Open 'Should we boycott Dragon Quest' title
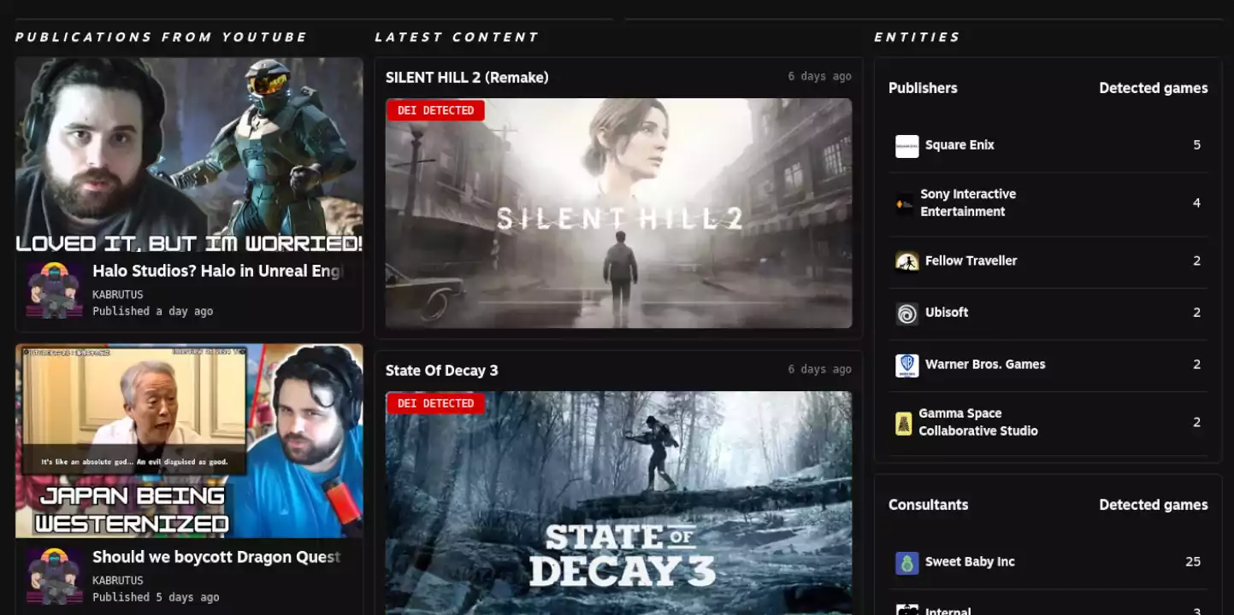 point(216,558)
